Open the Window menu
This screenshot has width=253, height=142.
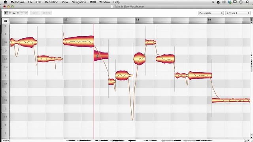104,2
